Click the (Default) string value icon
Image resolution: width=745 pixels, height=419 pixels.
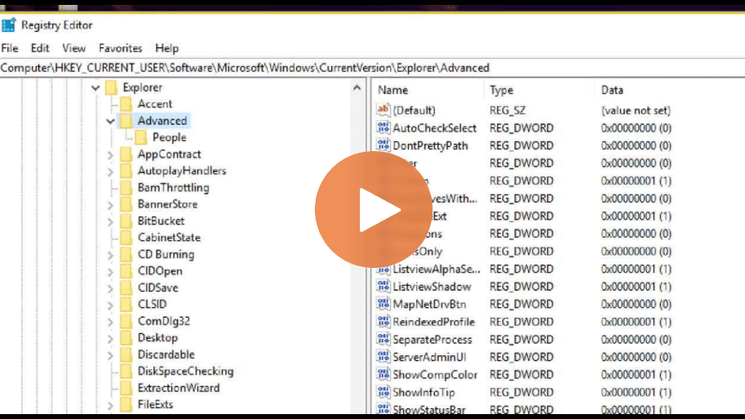pos(384,110)
